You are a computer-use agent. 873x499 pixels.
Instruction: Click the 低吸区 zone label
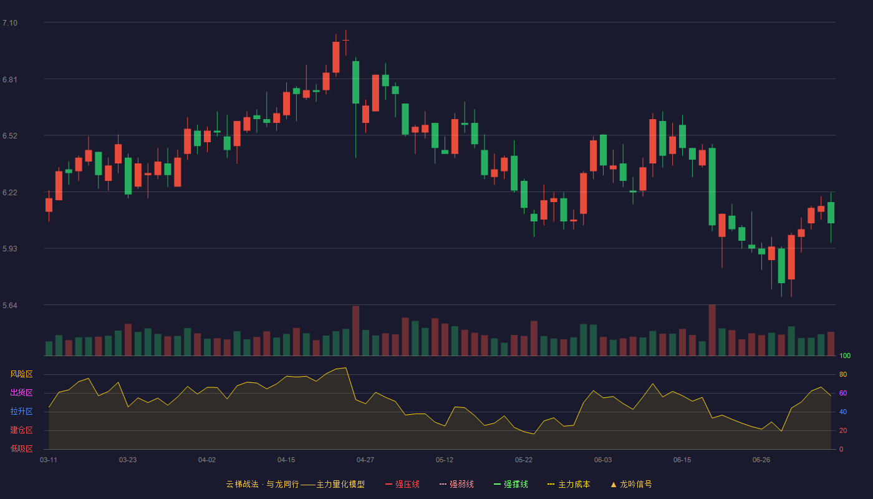(21, 448)
